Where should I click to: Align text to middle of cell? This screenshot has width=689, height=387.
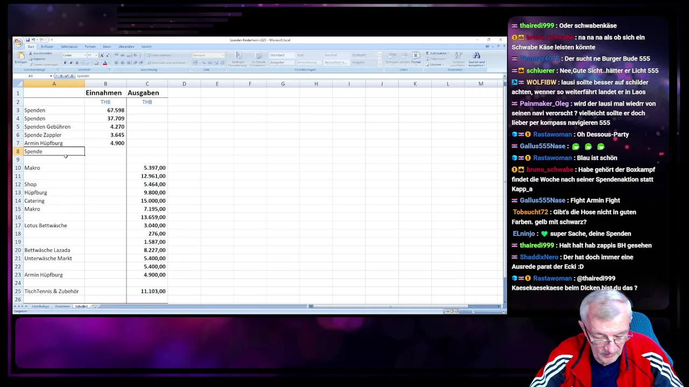(x=122, y=55)
